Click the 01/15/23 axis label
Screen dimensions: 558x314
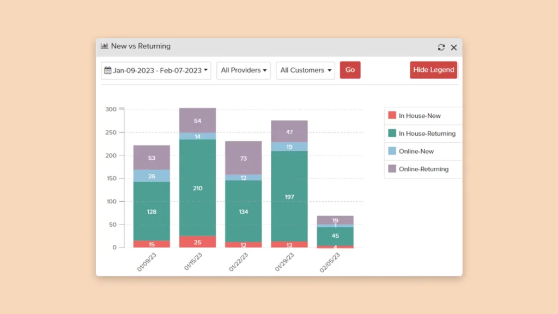193,262
